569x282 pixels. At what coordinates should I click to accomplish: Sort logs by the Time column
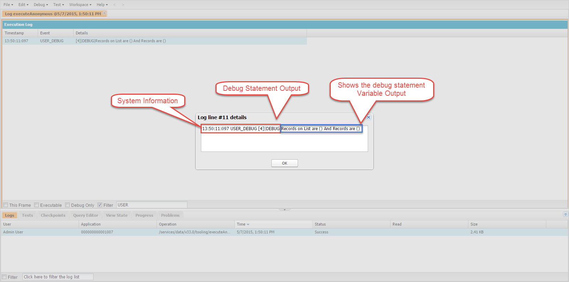(273, 224)
